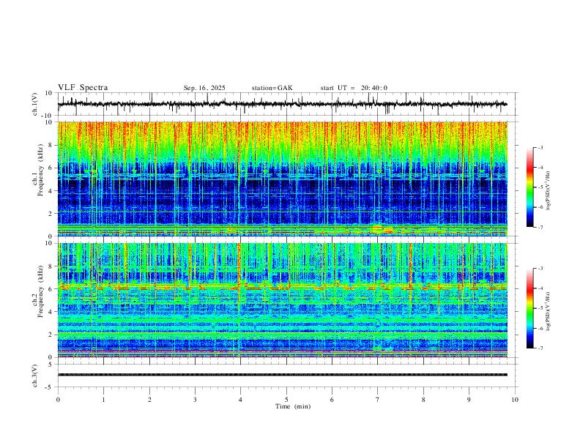Screen dimensions: 580x448
Task: Click the "-7" label on ch.2 color bar
Action: tap(540, 348)
